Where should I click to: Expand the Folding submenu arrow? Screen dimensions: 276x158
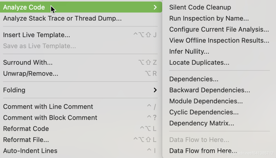pos(155,90)
